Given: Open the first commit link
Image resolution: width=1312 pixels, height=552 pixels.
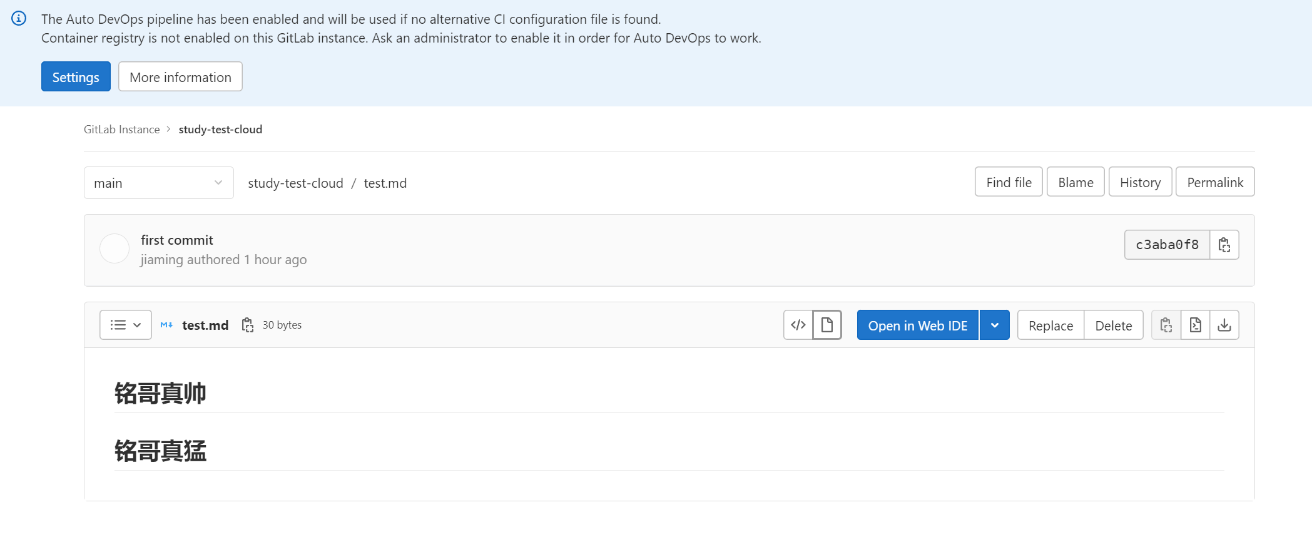Looking at the screenshot, I should 176,240.
